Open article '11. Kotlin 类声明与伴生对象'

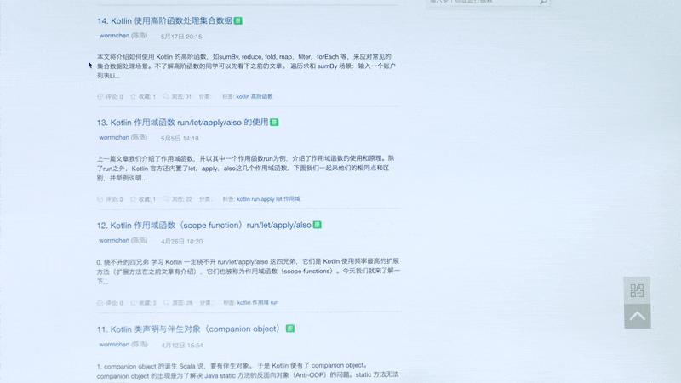coord(189,329)
